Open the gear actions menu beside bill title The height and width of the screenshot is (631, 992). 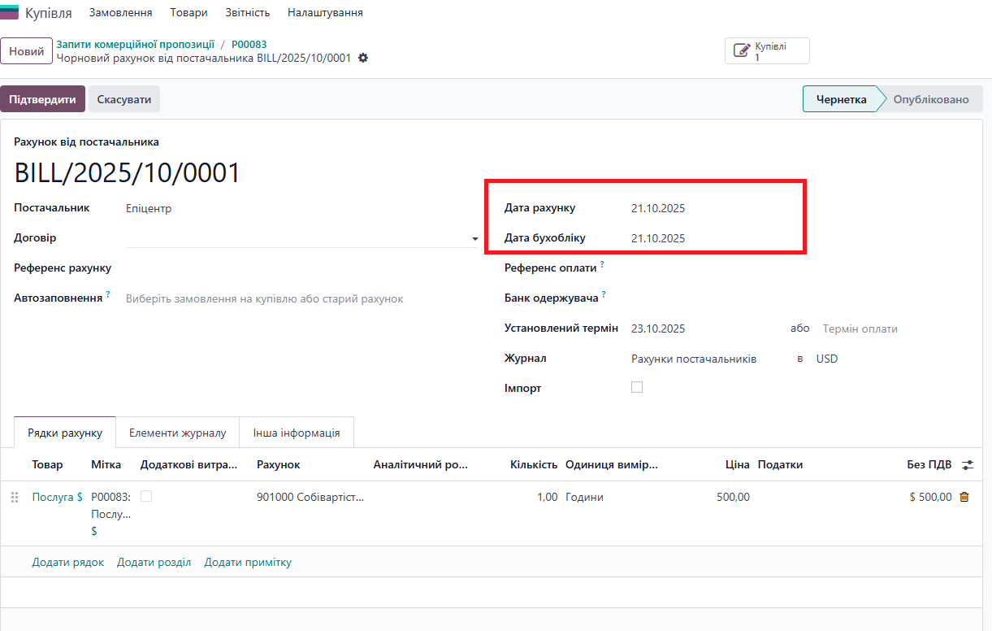click(363, 59)
